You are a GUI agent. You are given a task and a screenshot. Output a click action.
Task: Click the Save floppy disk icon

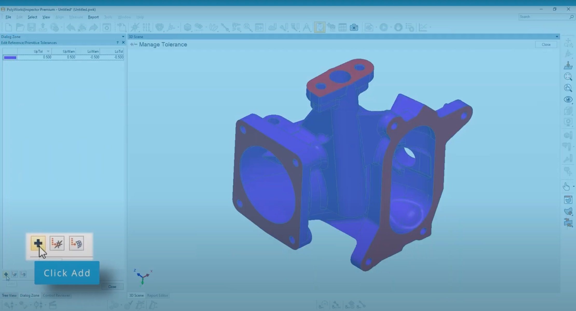pos(31,27)
